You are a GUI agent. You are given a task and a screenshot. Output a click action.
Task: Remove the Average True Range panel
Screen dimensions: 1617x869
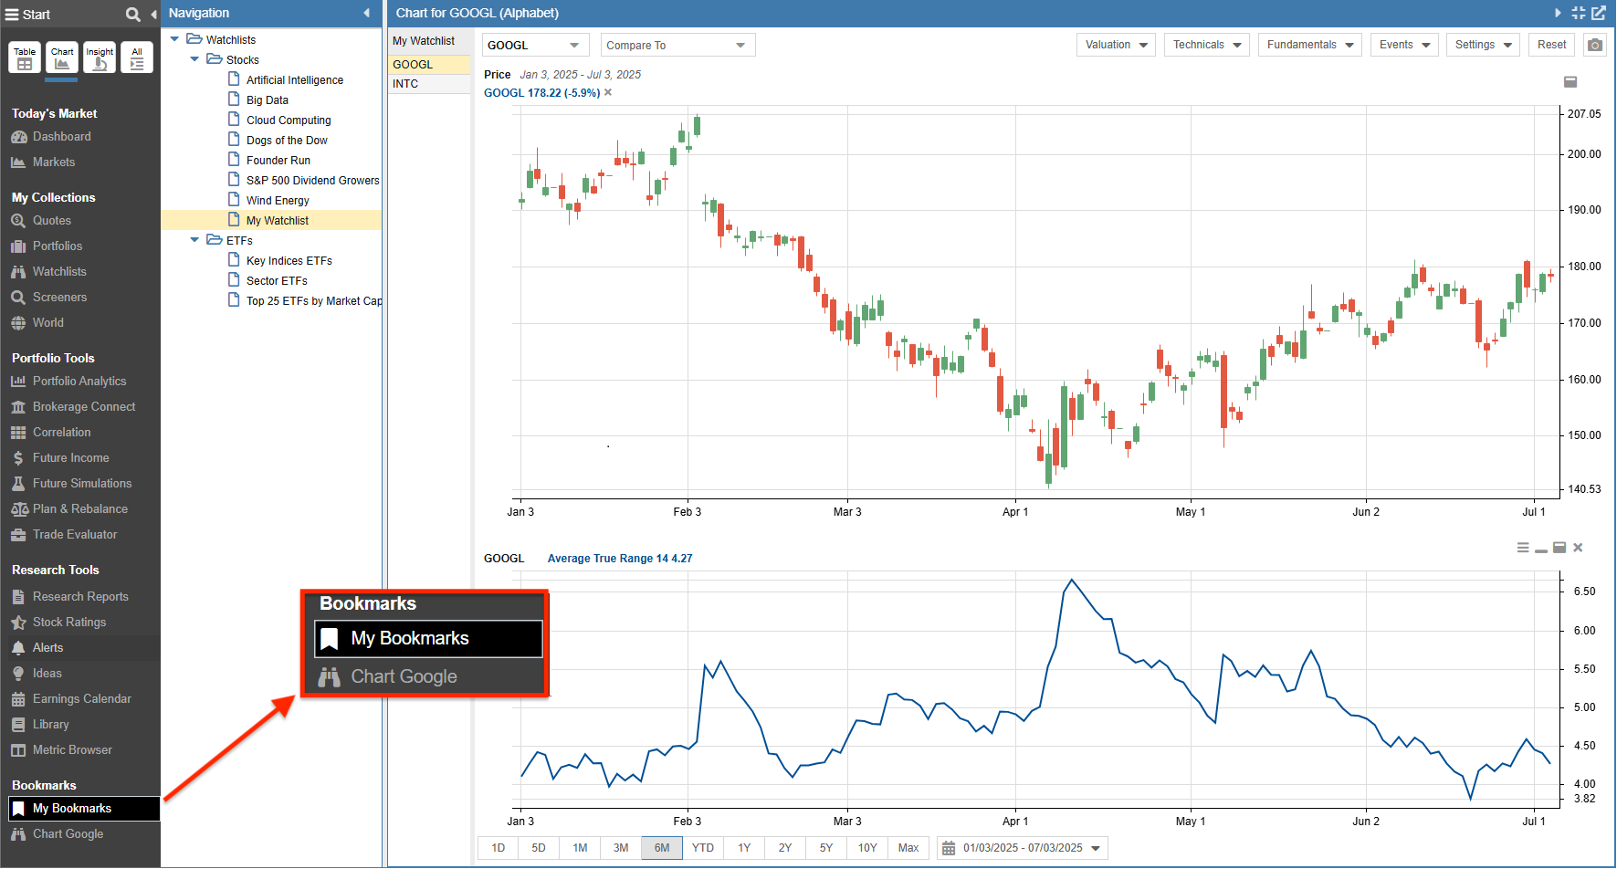(x=1578, y=548)
